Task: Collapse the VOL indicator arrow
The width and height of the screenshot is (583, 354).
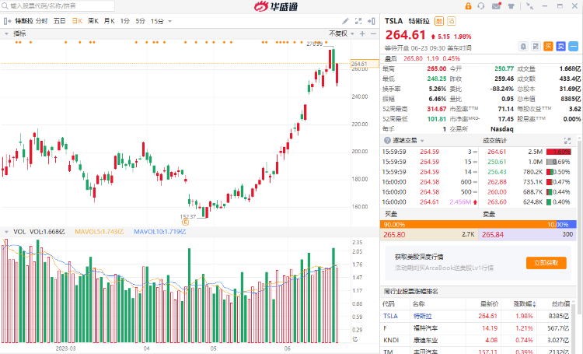Action: 6,232
